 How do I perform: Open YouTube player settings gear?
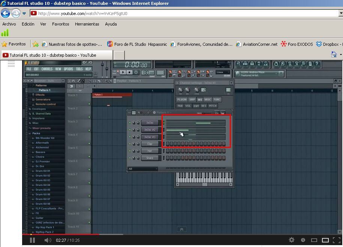tap(291, 240)
